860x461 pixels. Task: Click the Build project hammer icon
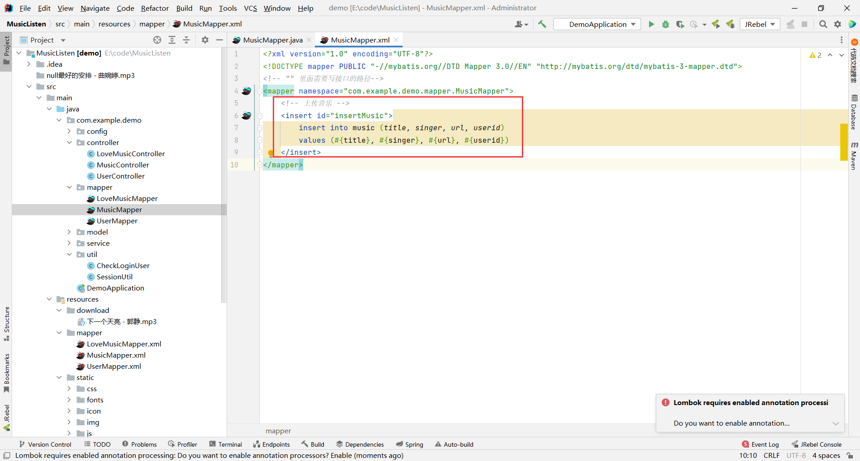coord(542,24)
